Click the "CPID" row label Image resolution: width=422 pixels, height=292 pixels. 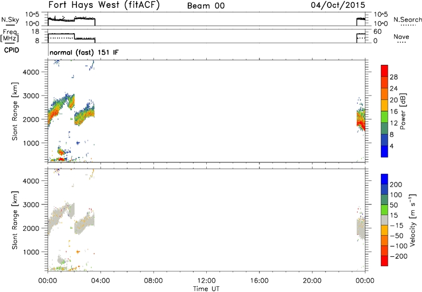click(12, 50)
